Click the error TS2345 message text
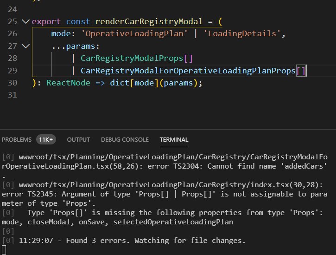 coord(165,199)
